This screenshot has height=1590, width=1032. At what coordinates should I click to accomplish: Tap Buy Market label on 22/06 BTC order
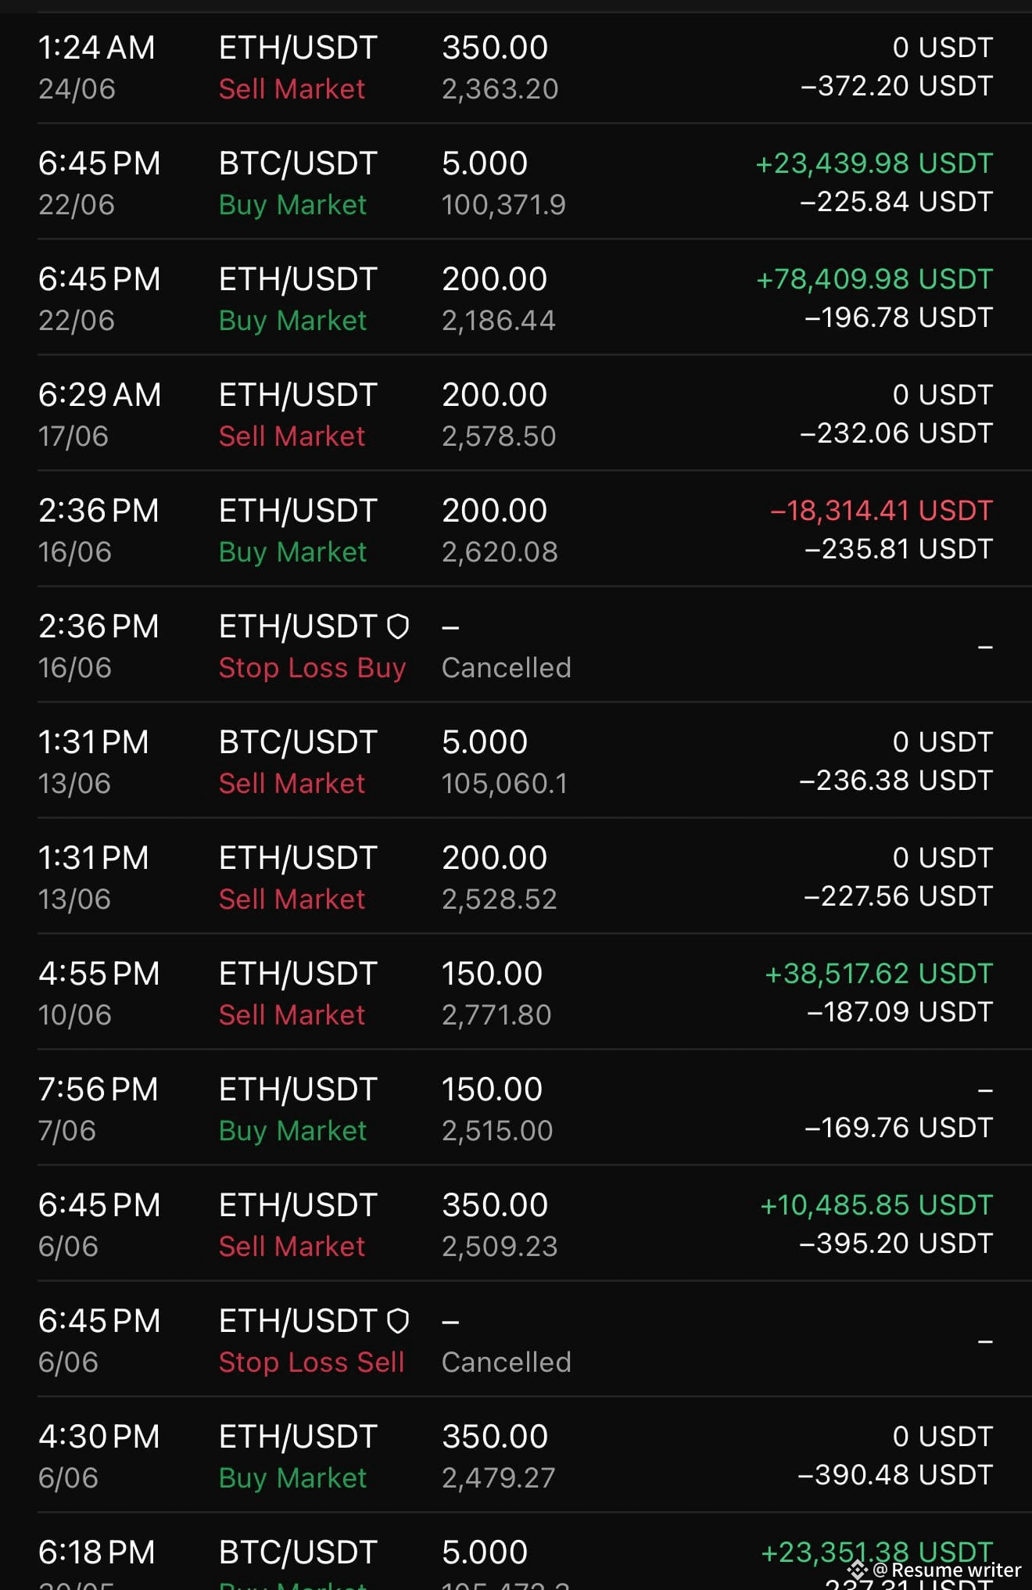click(292, 205)
